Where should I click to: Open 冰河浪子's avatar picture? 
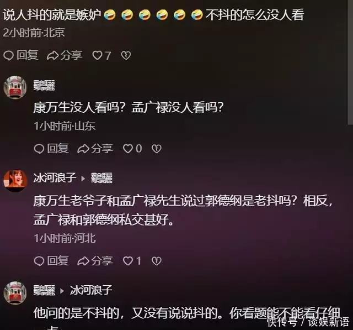tap(15, 181)
